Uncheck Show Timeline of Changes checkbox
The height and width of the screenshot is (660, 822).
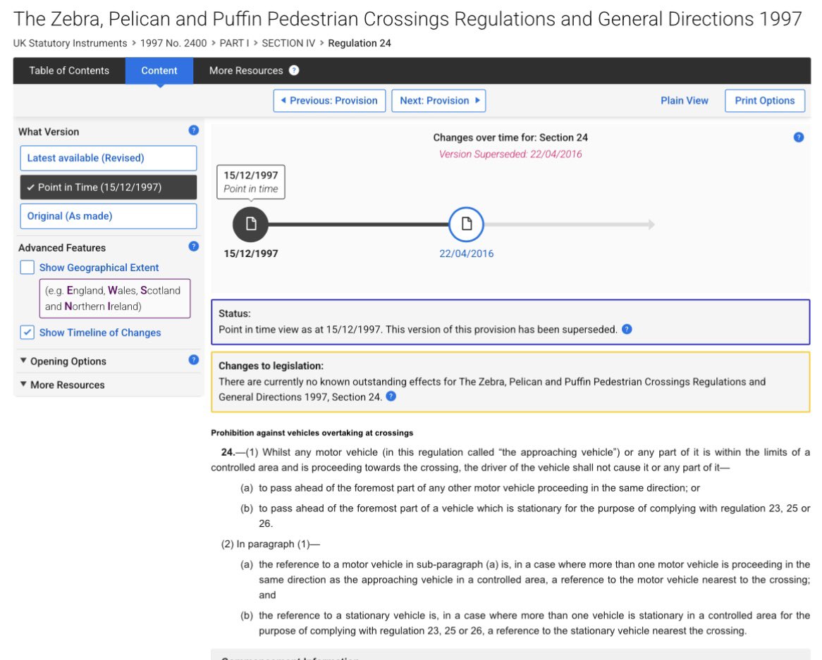[27, 332]
